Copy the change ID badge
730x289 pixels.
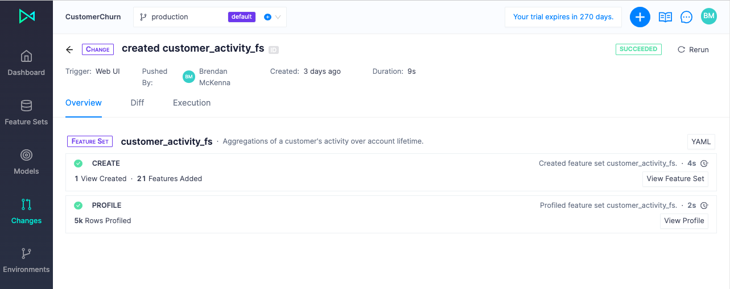274,50
